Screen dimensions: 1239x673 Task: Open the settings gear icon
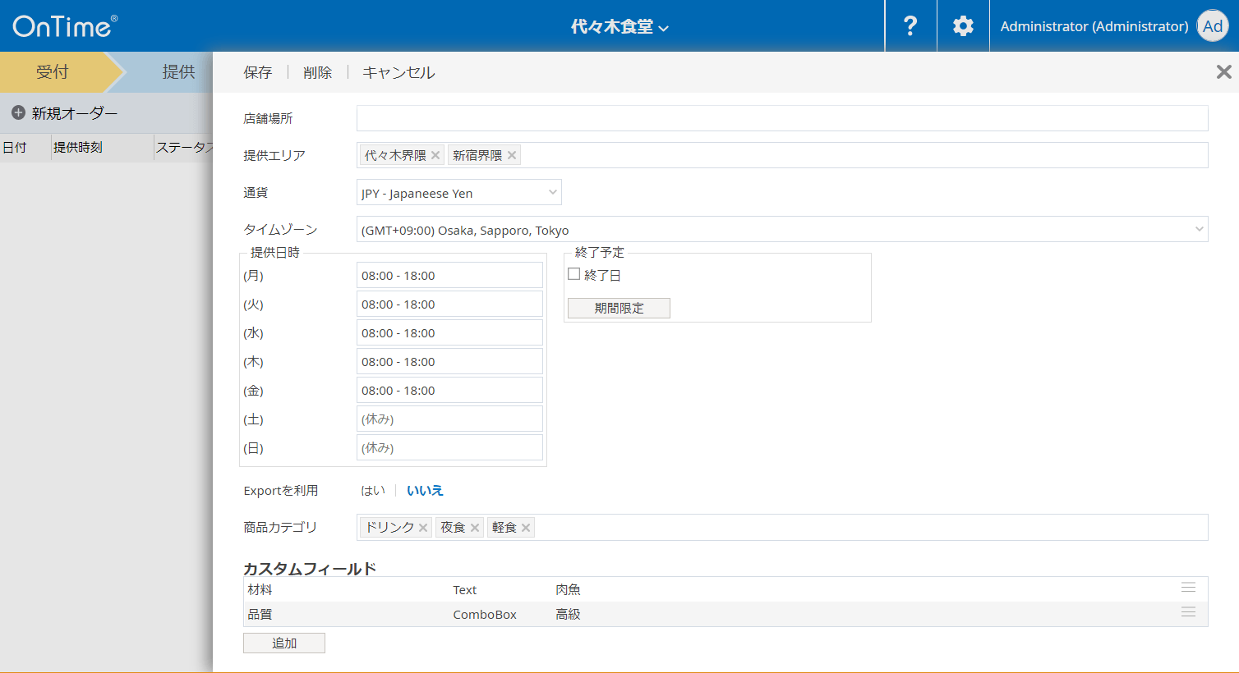[963, 26]
